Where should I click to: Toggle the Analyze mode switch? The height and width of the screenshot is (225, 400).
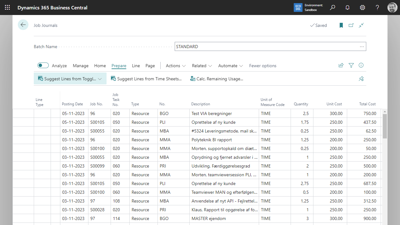(x=43, y=65)
